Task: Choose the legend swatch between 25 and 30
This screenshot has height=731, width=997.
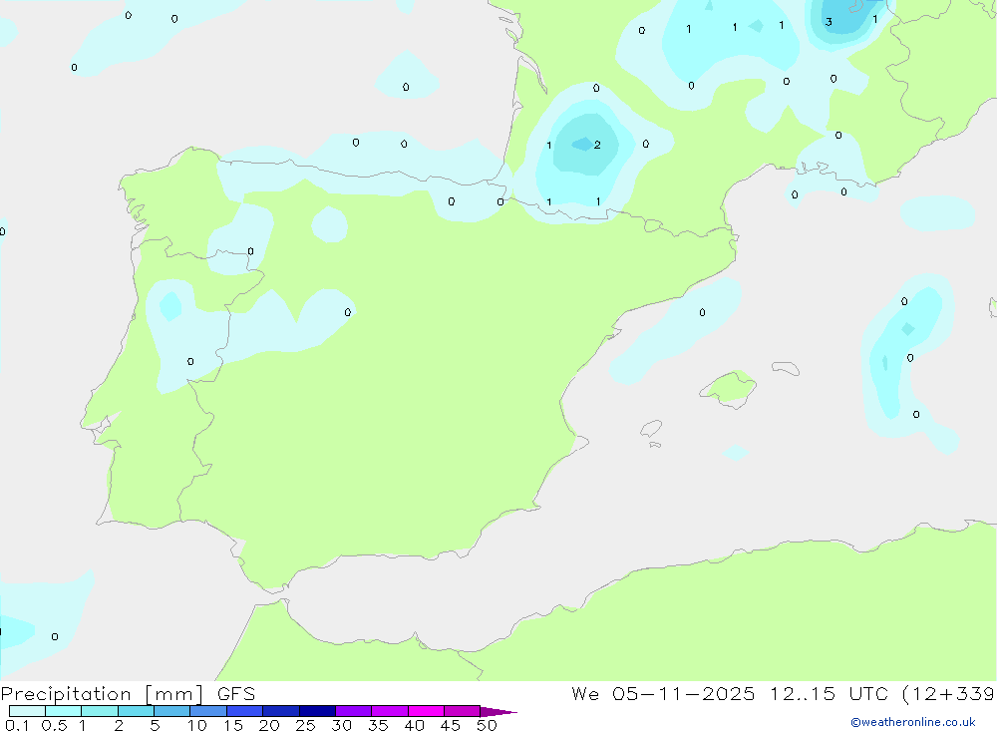Action: (317, 711)
